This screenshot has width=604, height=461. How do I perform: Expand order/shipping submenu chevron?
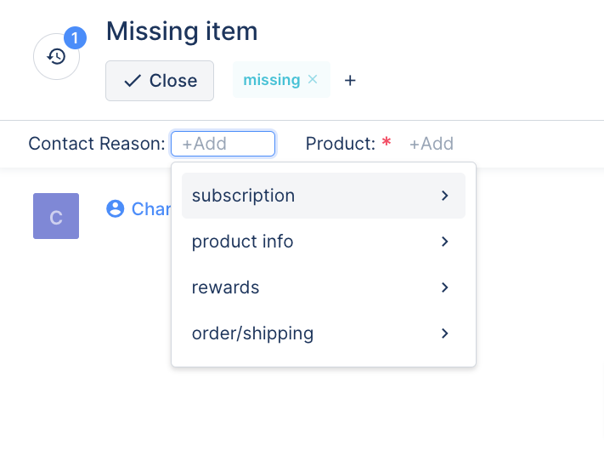pyautogui.click(x=445, y=333)
